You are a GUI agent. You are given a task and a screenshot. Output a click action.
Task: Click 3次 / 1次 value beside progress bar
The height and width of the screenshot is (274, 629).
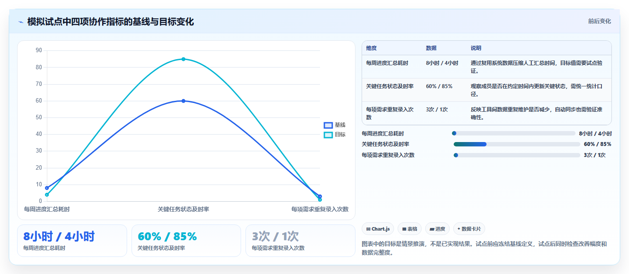[x=595, y=155]
